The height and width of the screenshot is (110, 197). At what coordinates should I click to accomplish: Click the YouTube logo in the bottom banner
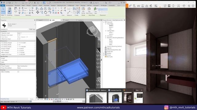[3, 108]
